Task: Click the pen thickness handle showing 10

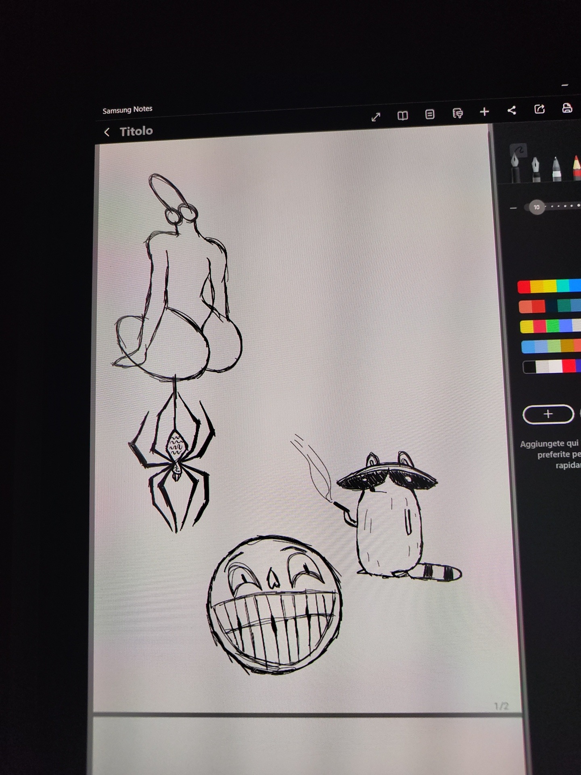Action: 537,207
